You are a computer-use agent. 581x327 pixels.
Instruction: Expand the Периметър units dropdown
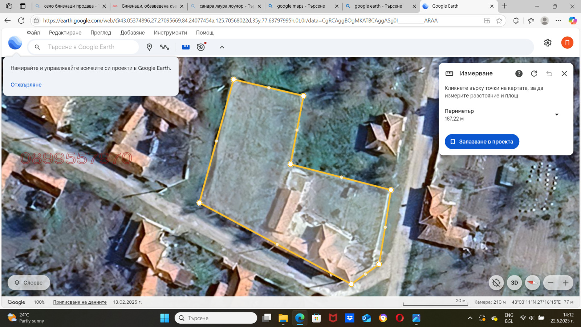coord(556,115)
